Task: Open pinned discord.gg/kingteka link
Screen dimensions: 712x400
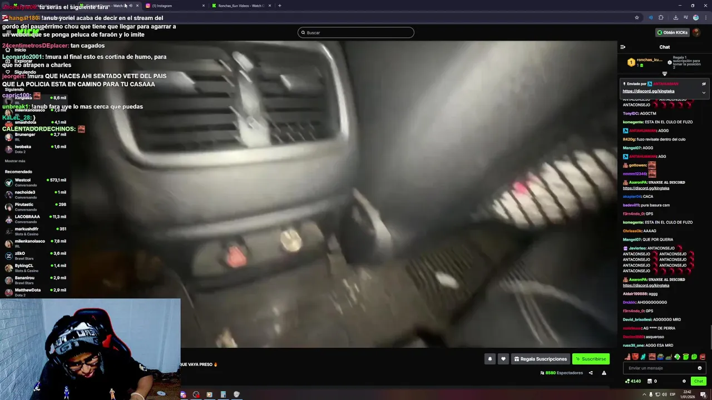Action: coord(649,91)
